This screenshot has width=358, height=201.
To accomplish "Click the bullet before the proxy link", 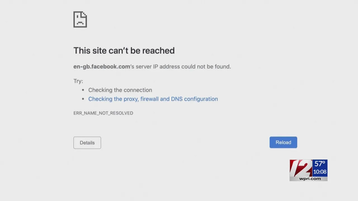I will pyautogui.click(x=83, y=99).
